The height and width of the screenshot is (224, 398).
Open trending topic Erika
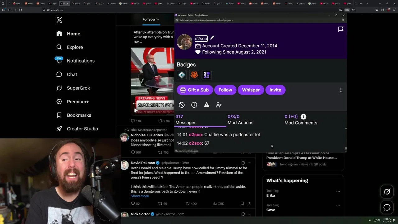coord(271,195)
